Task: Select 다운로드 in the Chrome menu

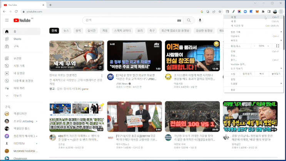Action: 254,36
